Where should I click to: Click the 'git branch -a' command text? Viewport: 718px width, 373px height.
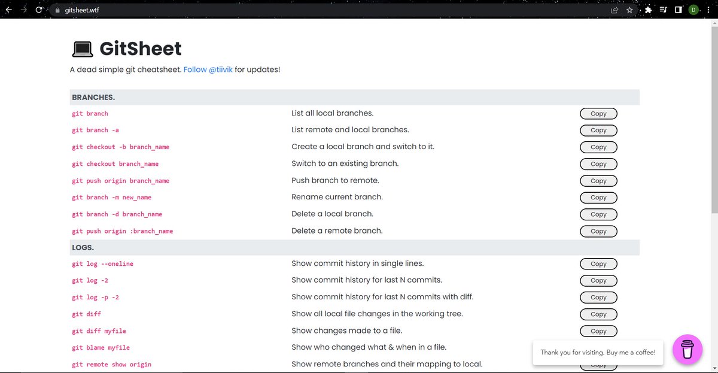click(x=96, y=130)
